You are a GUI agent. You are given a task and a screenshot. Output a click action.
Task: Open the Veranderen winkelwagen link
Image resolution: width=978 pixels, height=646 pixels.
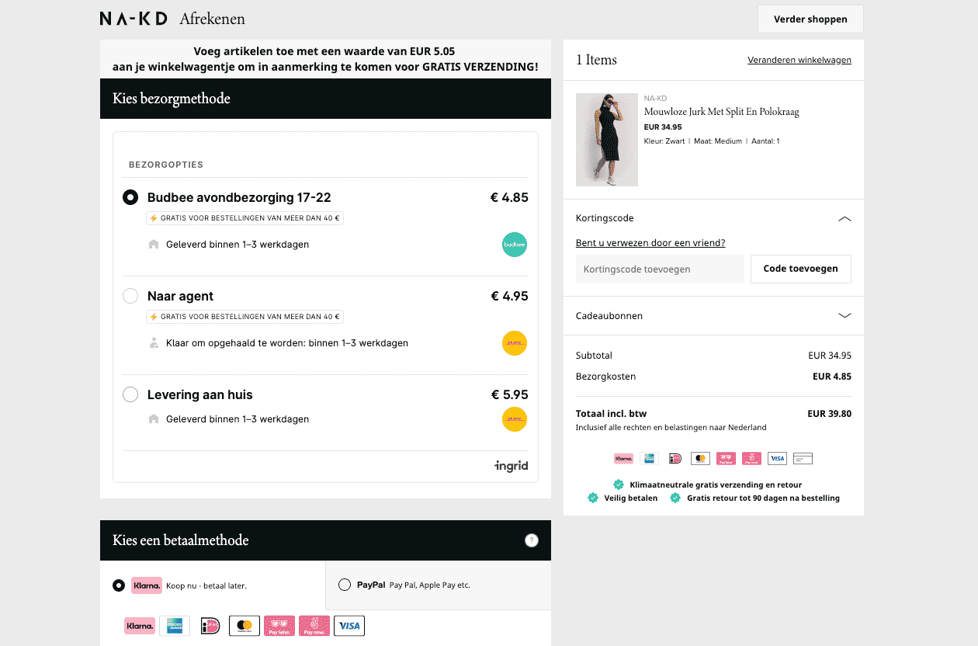[799, 60]
